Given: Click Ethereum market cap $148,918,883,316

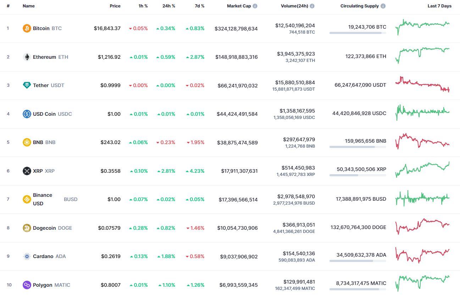Looking at the screenshot, I should click(237, 57).
